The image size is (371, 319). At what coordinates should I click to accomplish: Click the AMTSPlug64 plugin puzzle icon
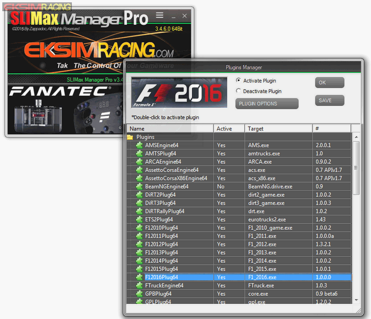tap(140, 153)
